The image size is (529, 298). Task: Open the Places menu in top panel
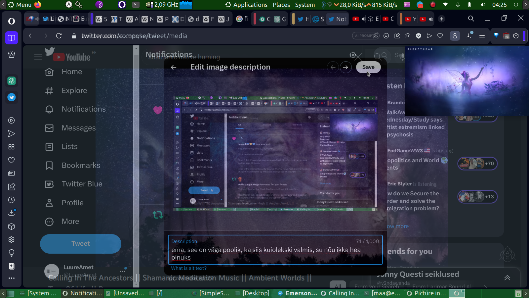coord(281,5)
